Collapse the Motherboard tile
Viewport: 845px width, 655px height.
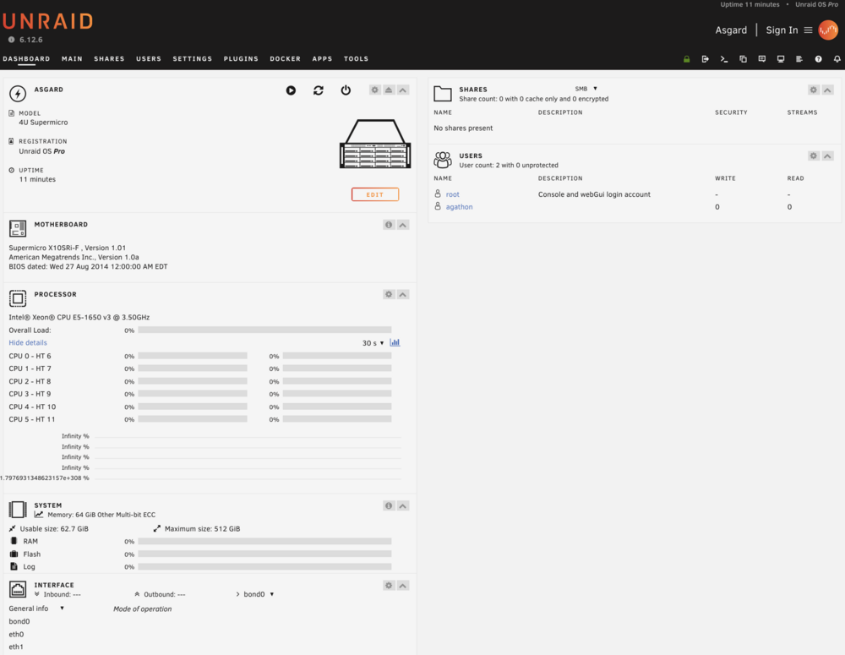pos(402,225)
